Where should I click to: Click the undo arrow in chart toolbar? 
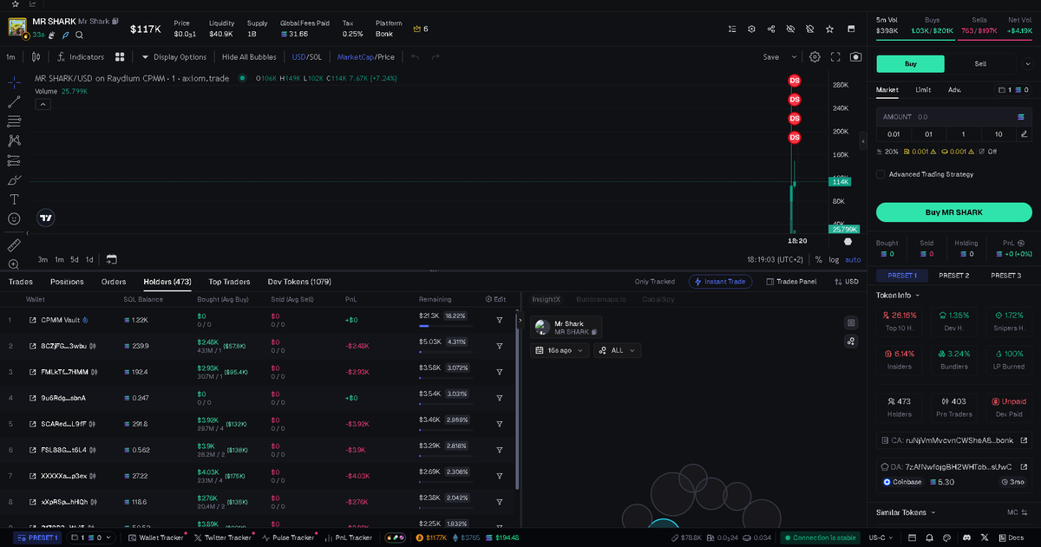(x=416, y=57)
